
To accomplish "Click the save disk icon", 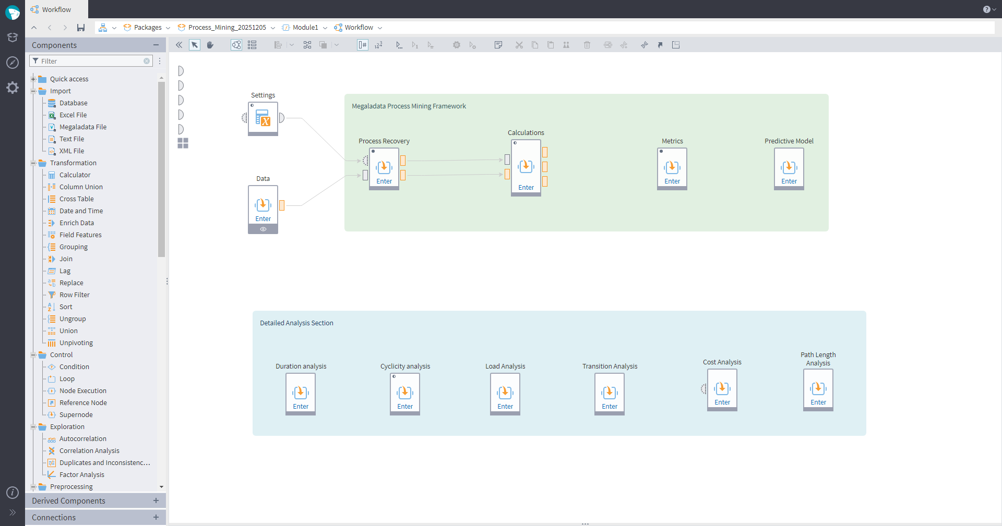I will click(x=81, y=28).
